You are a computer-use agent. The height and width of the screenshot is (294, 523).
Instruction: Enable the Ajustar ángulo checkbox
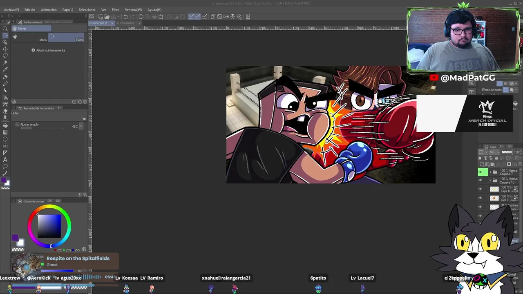(x=17, y=124)
